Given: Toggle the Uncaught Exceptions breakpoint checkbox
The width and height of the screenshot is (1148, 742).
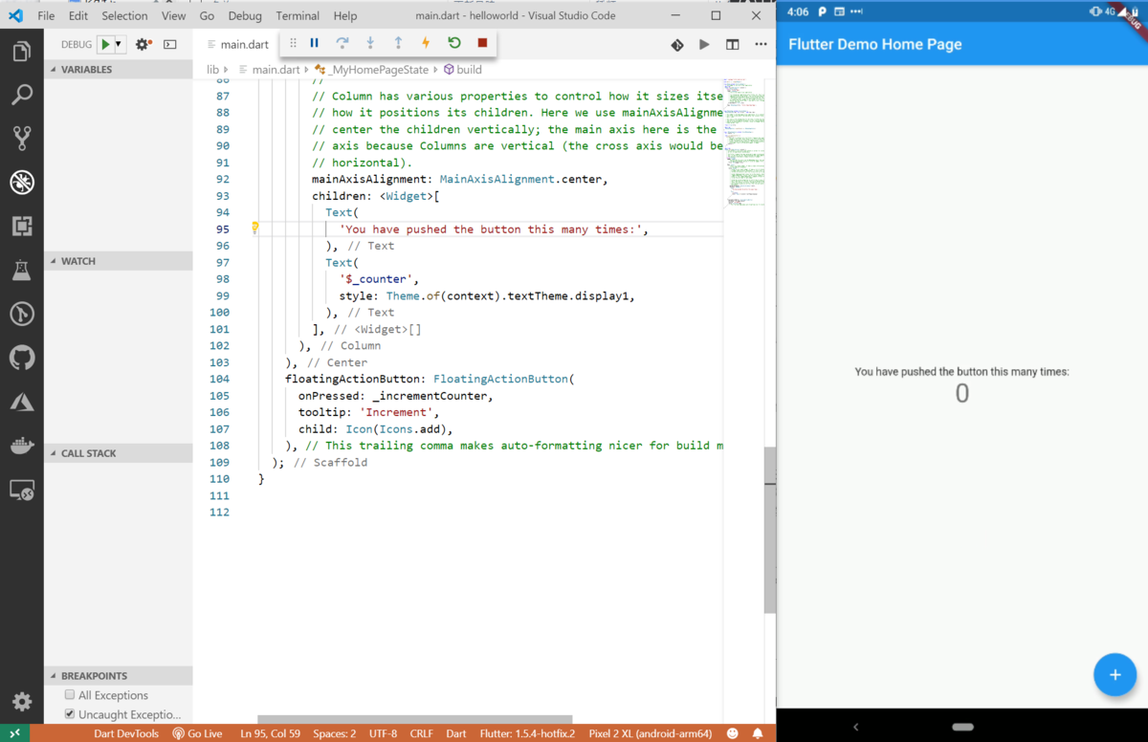Looking at the screenshot, I should pyautogui.click(x=70, y=714).
